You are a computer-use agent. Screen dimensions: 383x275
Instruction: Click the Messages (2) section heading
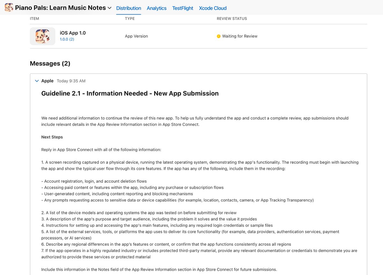click(50, 64)
